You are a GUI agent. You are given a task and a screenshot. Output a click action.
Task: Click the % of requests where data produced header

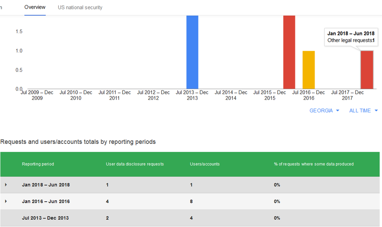tap(313, 164)
